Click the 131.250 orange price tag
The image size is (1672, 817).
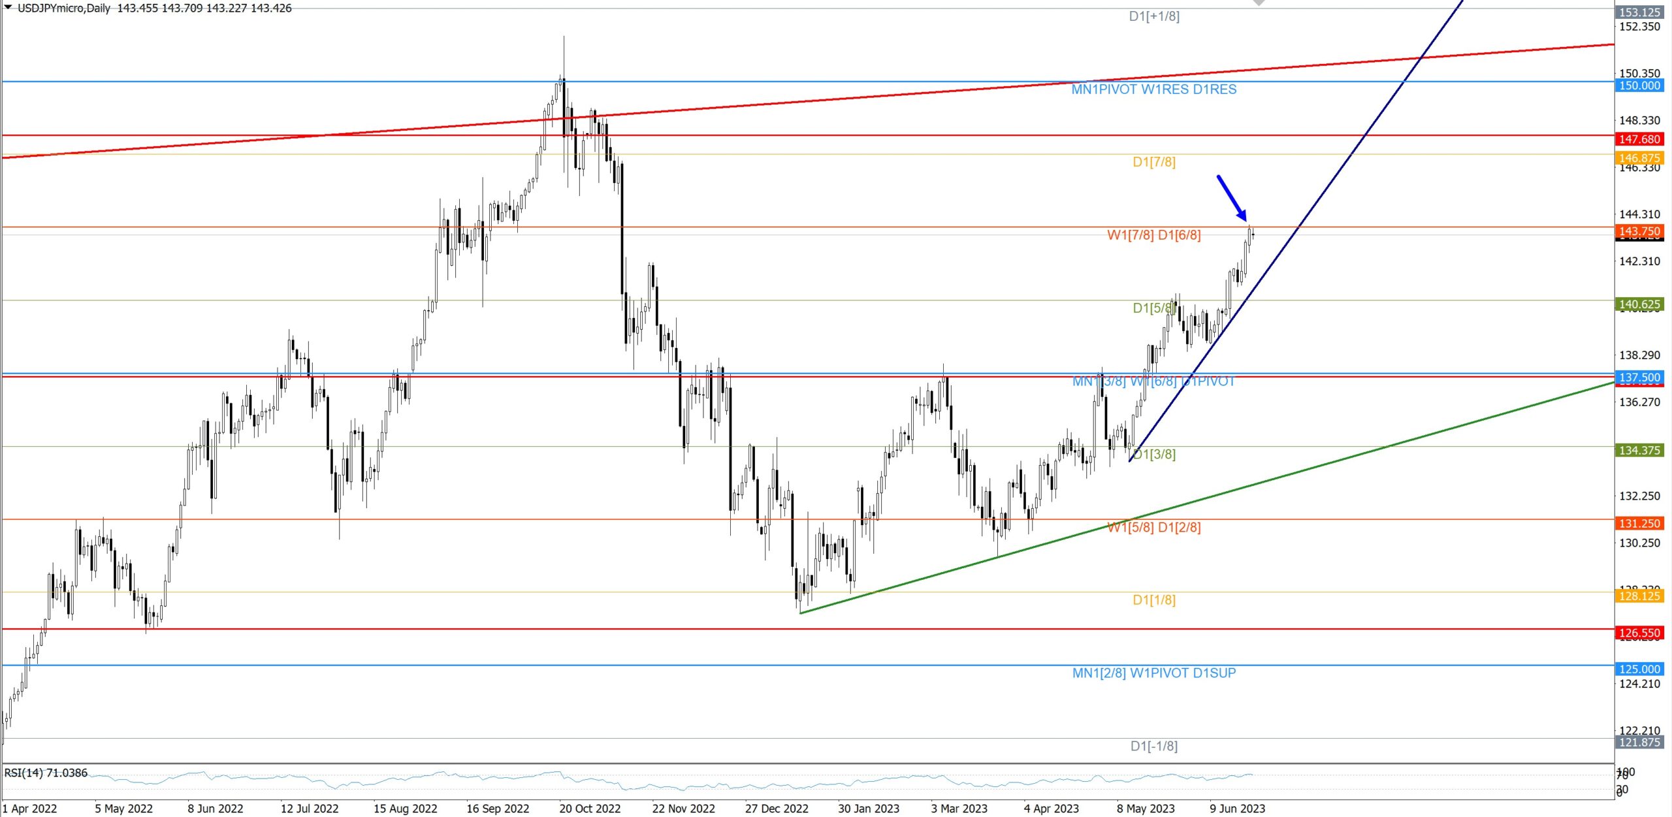1639,523
